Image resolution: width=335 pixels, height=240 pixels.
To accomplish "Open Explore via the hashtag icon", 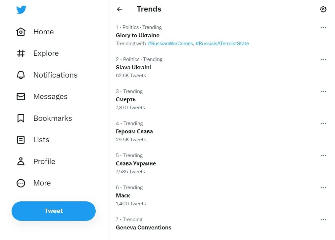I will coord(21,53).
